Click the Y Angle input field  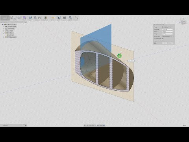[x=167, y=34]
